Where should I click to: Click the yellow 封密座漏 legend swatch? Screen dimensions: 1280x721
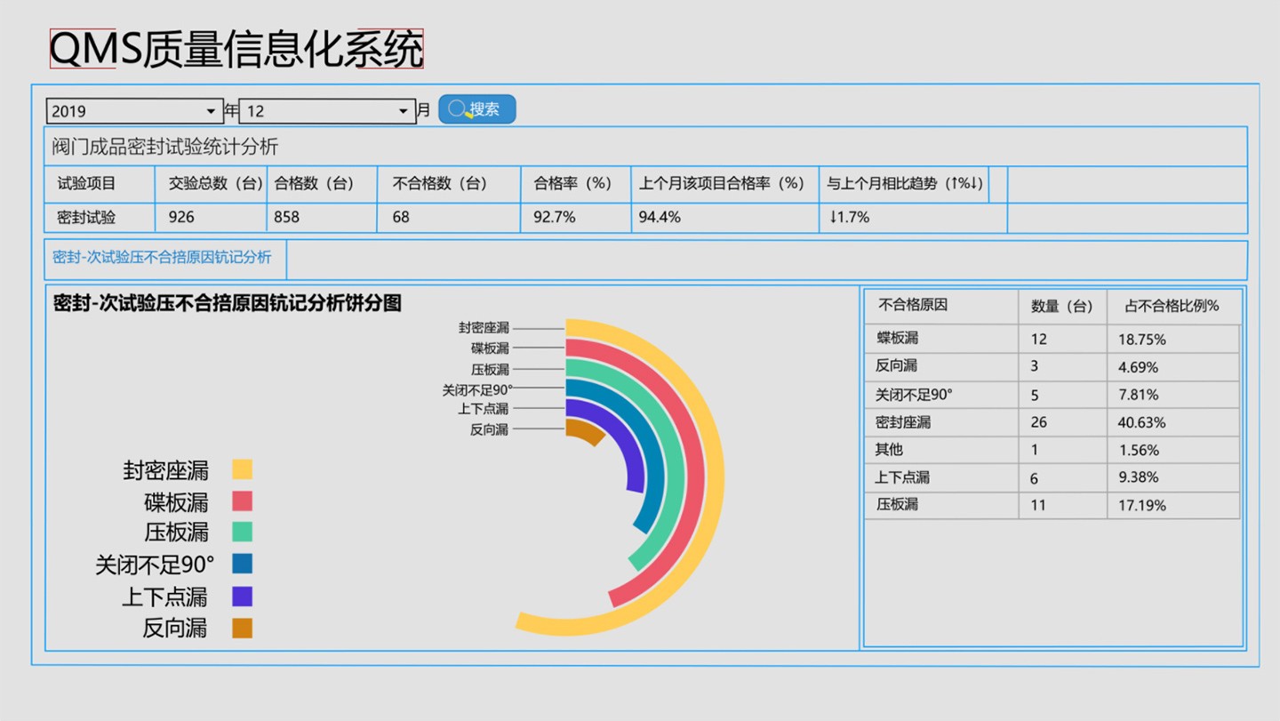tap(242, 469)
